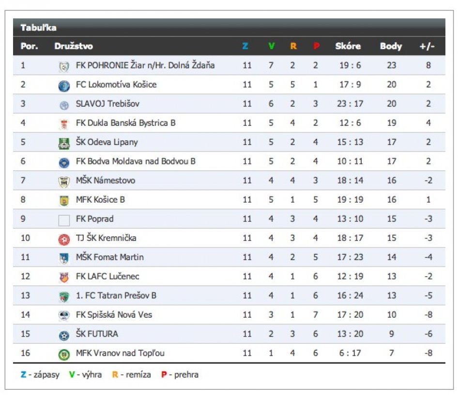Click the MŠK Námestovo club badge
Screen dimensions: 460x399
pos(64,181)
